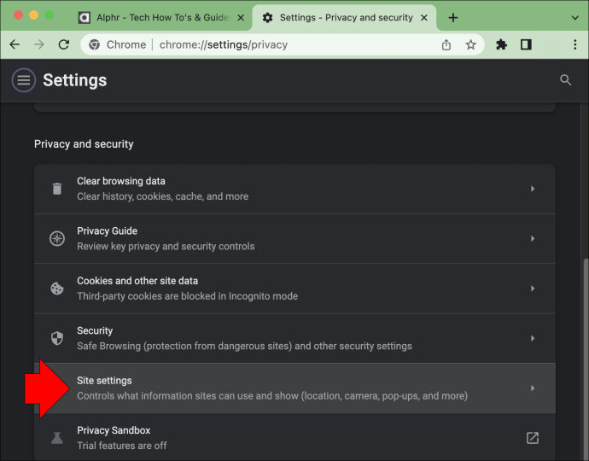This screenshot has width=589, height=461.
Task: Select the Settings - Privacy and security tab
Action: coord(345,18)
